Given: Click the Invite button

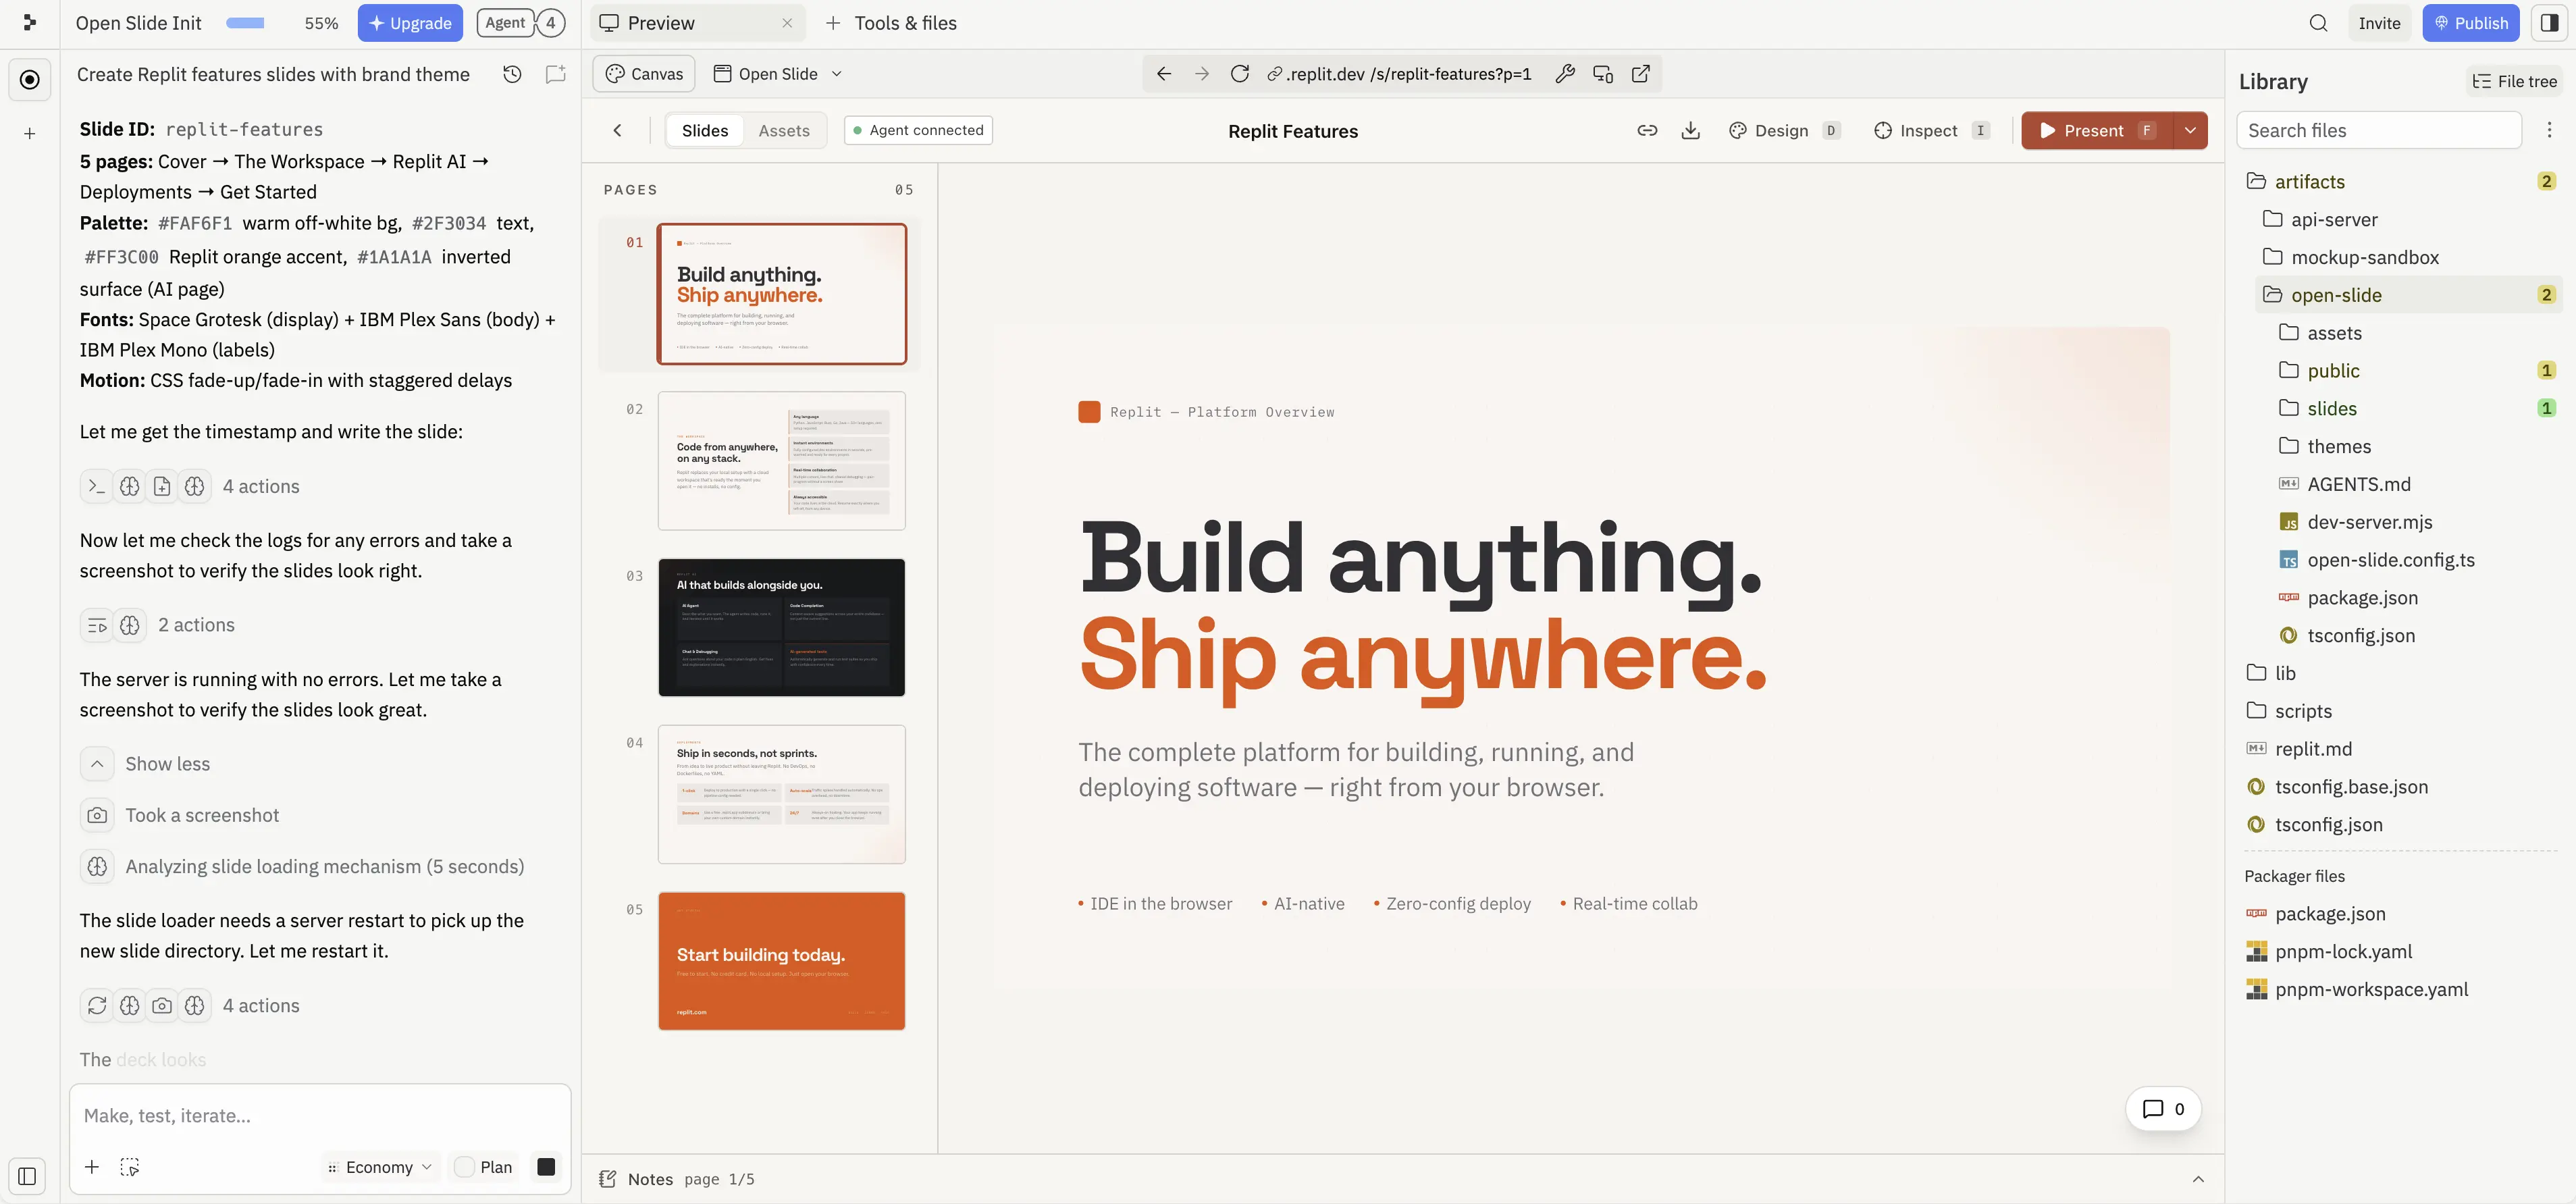Looking at the screenshot, I should click(x=2379, y=23).
